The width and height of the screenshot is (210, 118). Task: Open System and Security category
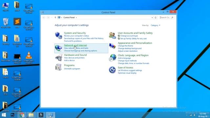coord(75,33)
